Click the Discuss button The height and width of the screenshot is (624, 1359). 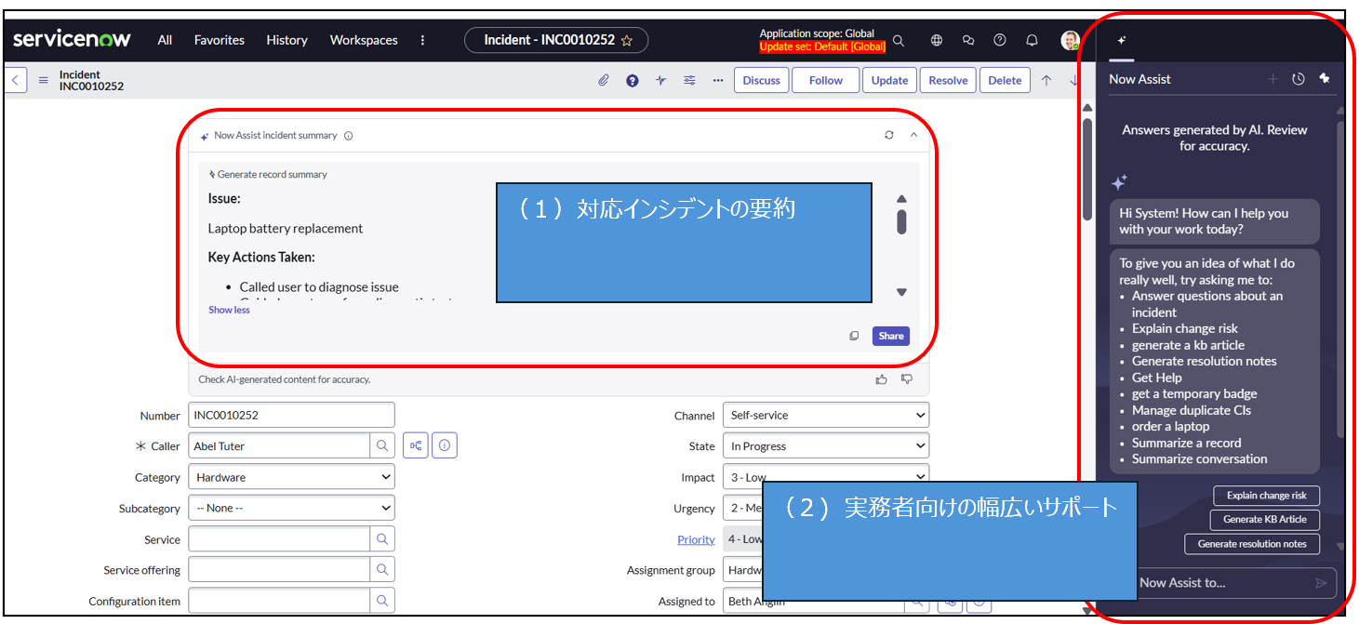(x=762, y=80)
